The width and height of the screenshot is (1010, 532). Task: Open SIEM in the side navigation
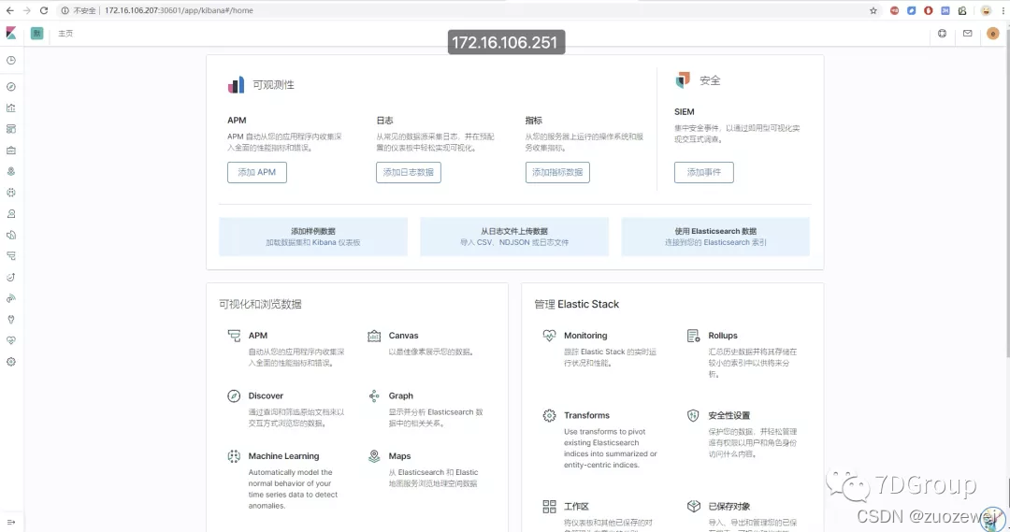point(11,298)
